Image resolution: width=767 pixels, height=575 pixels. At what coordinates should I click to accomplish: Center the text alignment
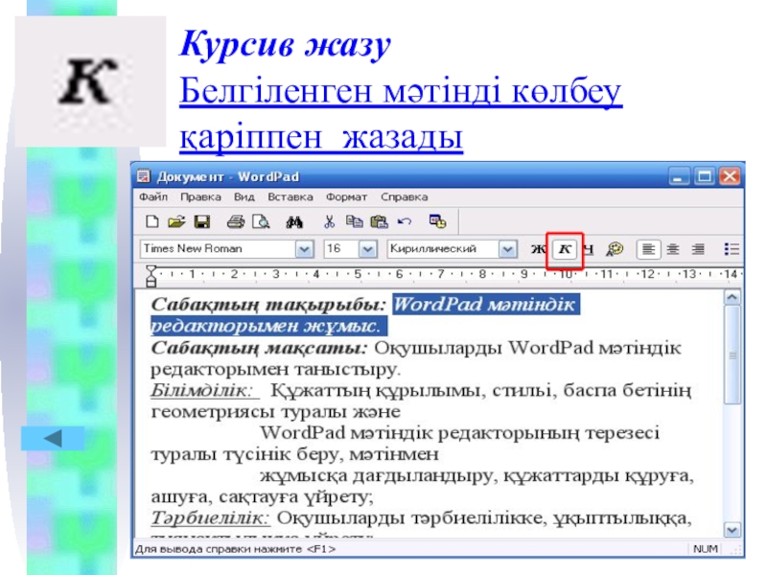pyautogui.click(x=673, y=249)
